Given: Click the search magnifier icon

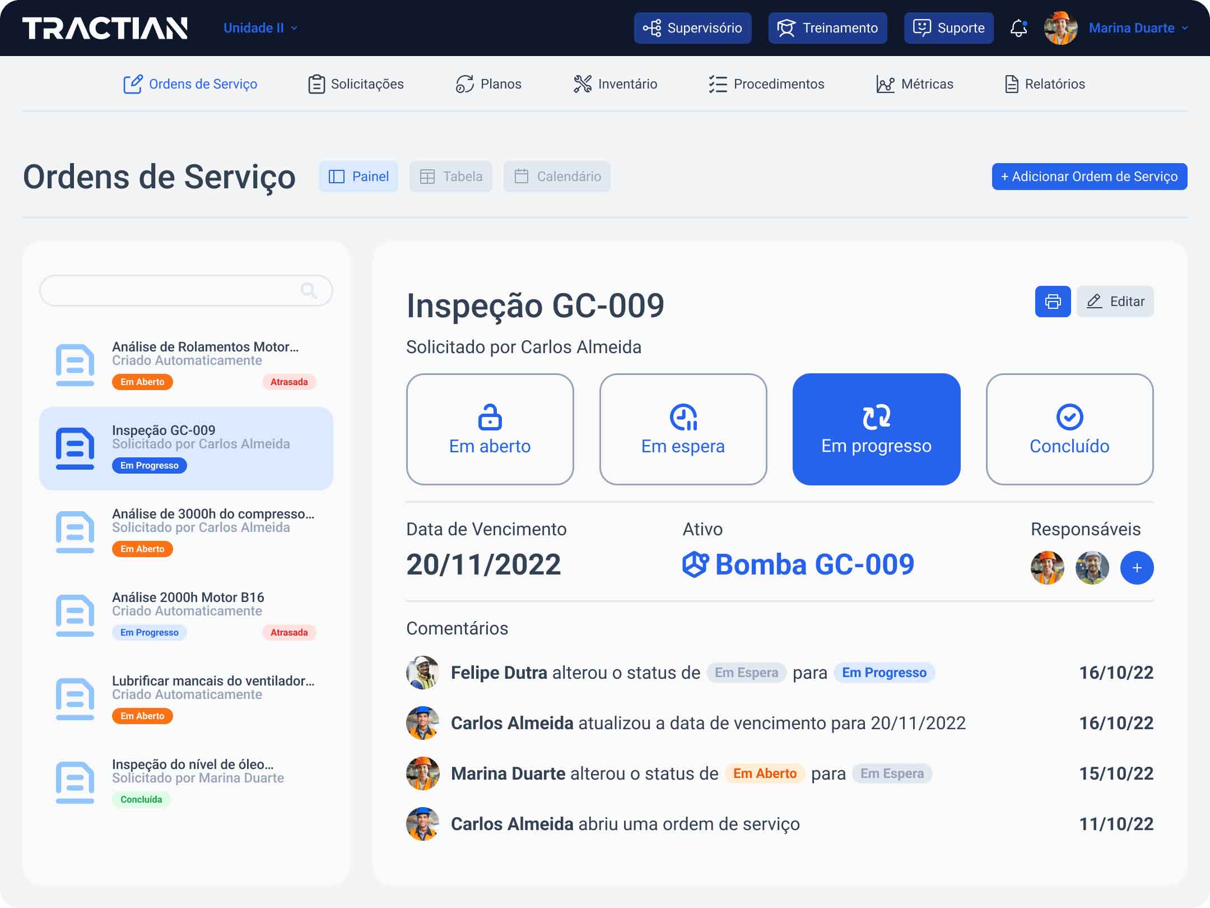Looking at the screenshot, I should click(x=308, y=290).
